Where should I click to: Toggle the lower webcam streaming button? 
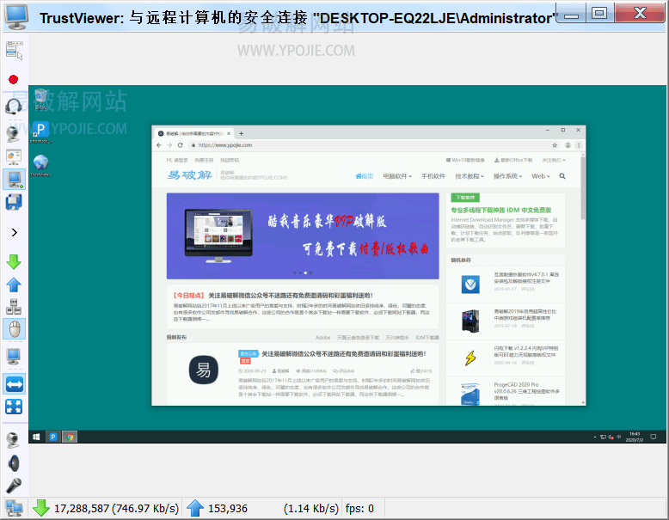pyautogui.click(x=13, y=441)
